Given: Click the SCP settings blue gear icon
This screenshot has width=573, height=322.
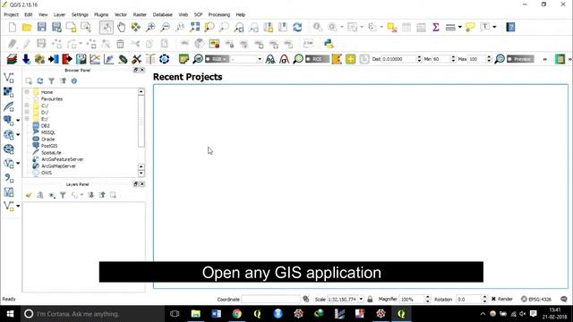Looking at the screenshot, I should (x=164, y=59).
